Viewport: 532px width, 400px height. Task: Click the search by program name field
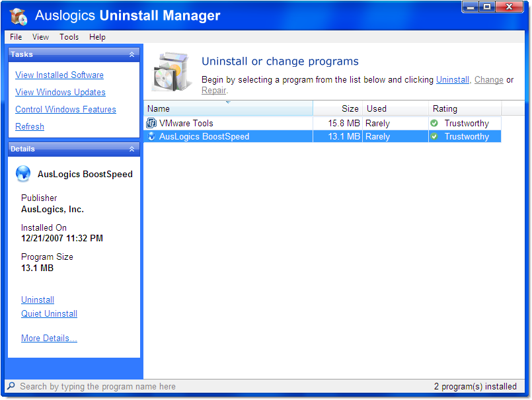[98, 386]
